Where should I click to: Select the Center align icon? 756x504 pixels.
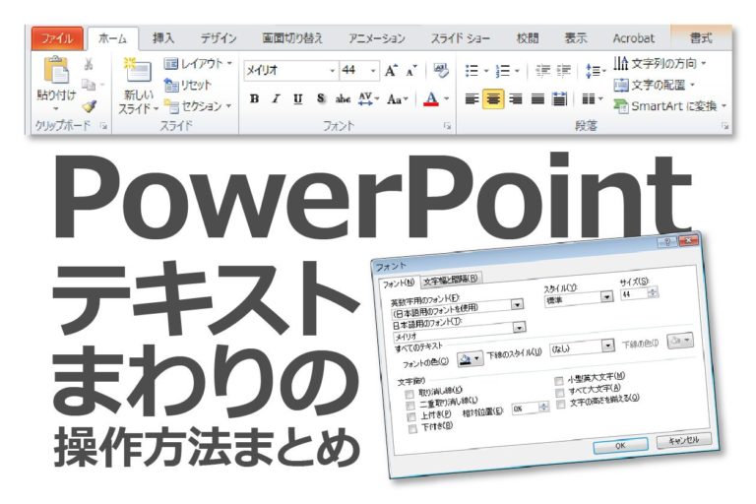(x=493, y=98)
